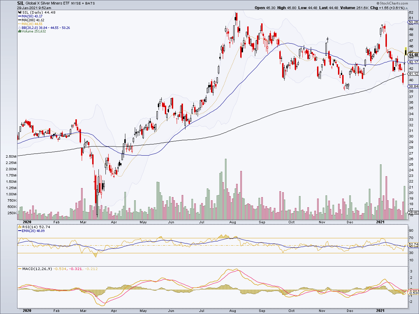Select the MA(20) 44.55 legend entry
The image size is (419, 314).
(31, 24)
